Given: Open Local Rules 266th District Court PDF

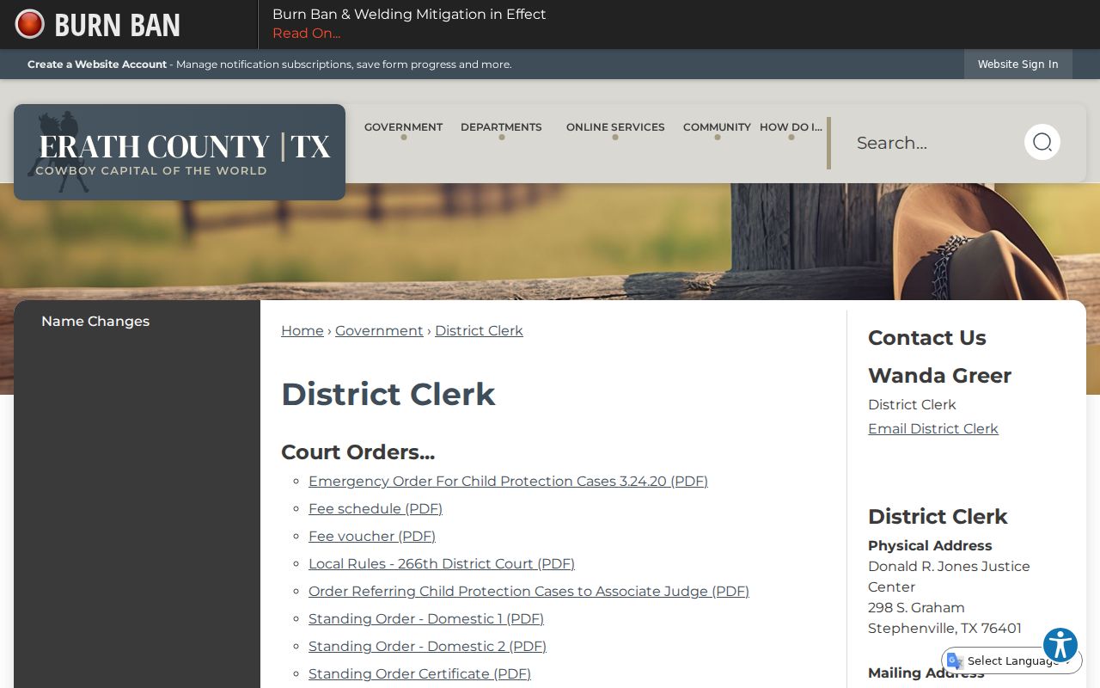Looking at the screenshot, I should click(442, 564).
